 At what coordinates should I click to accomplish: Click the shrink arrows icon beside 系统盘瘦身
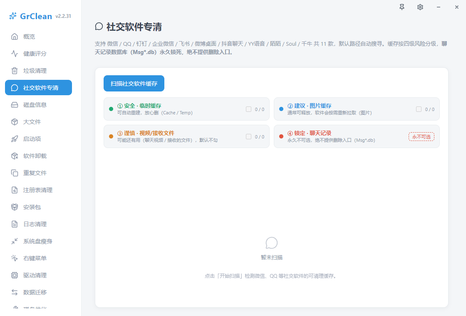click(15, 241)
